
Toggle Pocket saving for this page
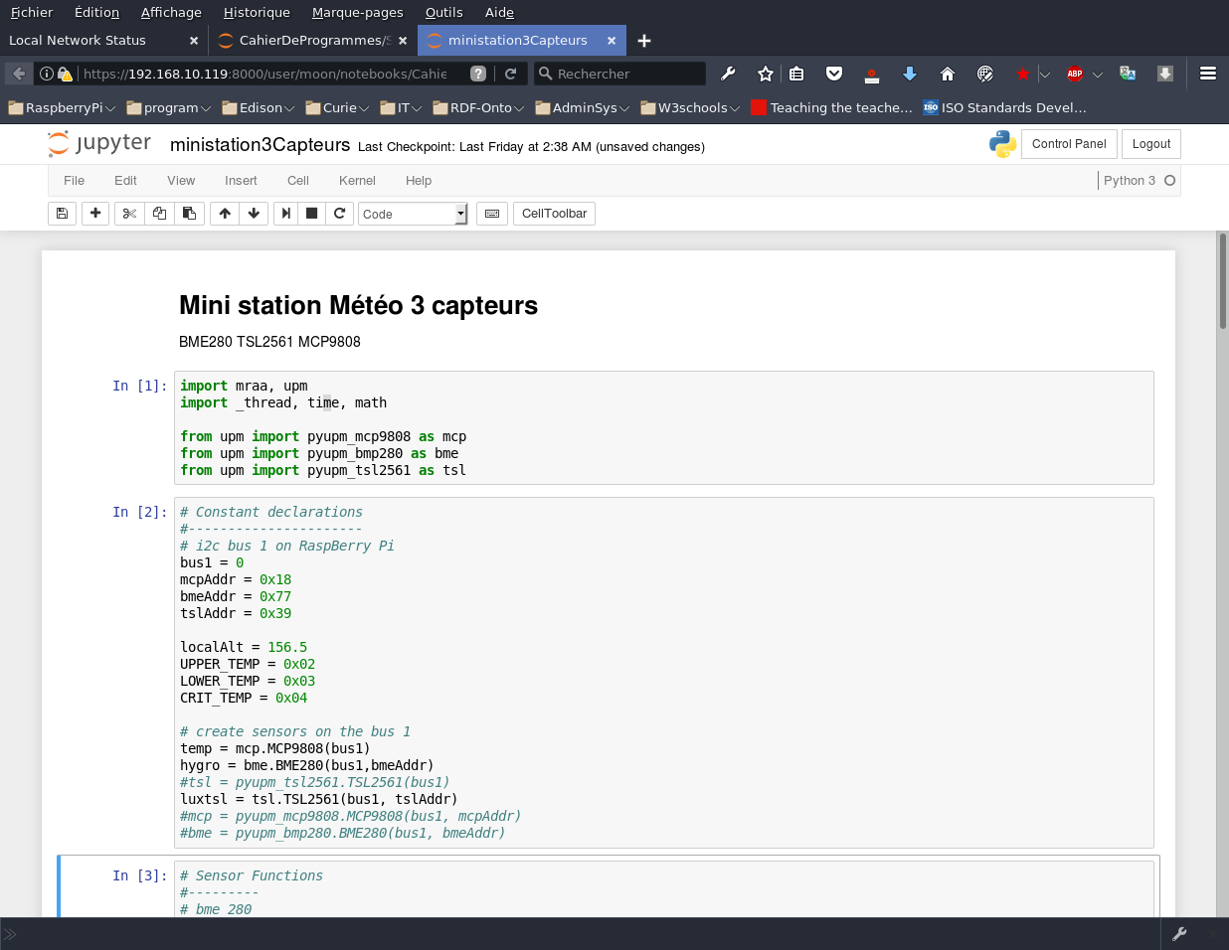pyautogui.click(x=834, y=74)
